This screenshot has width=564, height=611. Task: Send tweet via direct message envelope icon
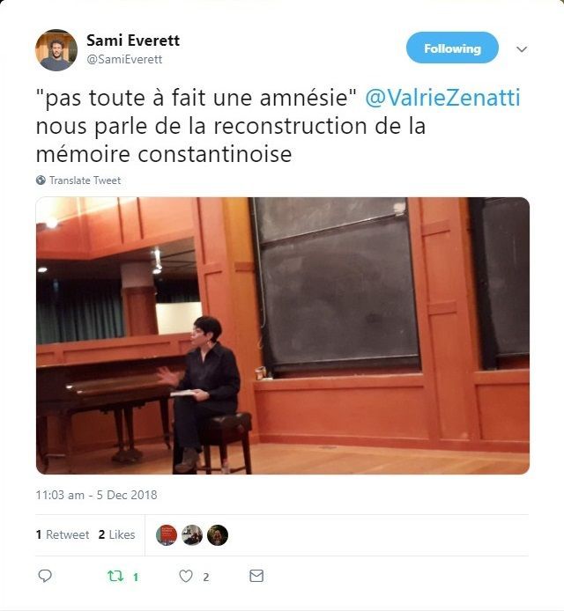[x=256, y=576]
